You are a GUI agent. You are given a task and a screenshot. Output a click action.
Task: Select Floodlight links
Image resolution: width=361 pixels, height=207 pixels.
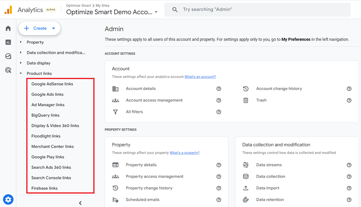(x=46, y=136)
